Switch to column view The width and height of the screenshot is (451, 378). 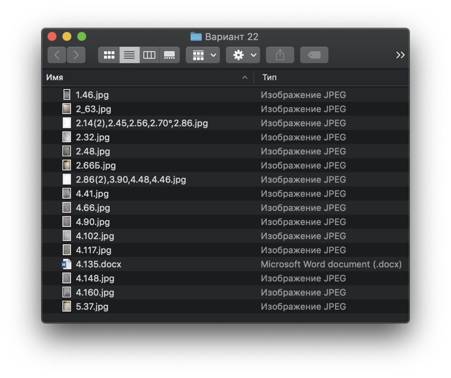point(149,55)
